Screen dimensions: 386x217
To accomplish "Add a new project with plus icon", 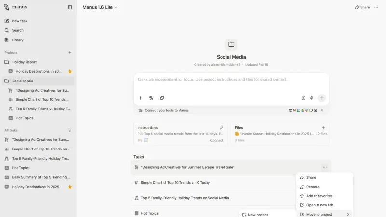I will [x=70, y=53].
